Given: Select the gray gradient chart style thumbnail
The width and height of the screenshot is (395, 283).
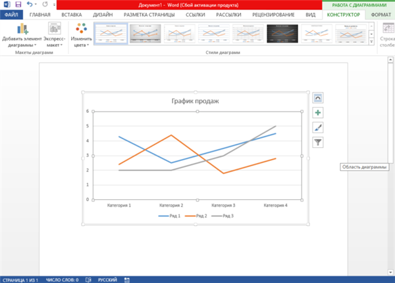Looking at the screenshot, I should tap(145, 34).
